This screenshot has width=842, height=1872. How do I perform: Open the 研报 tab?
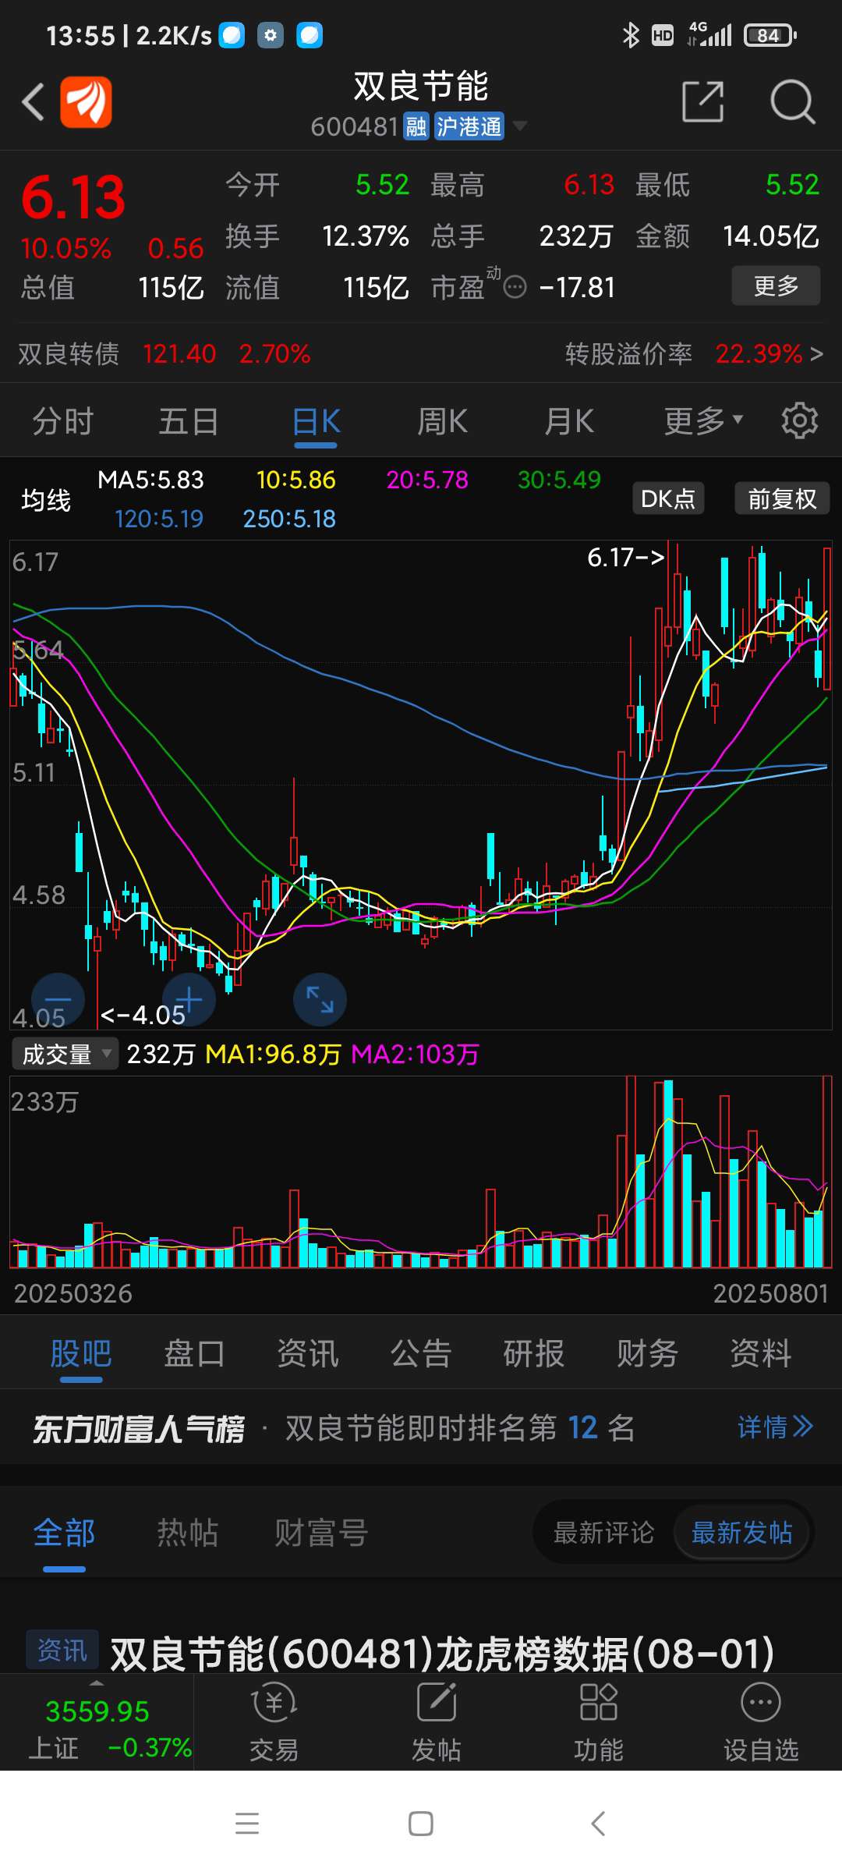tap(534, 1353)
